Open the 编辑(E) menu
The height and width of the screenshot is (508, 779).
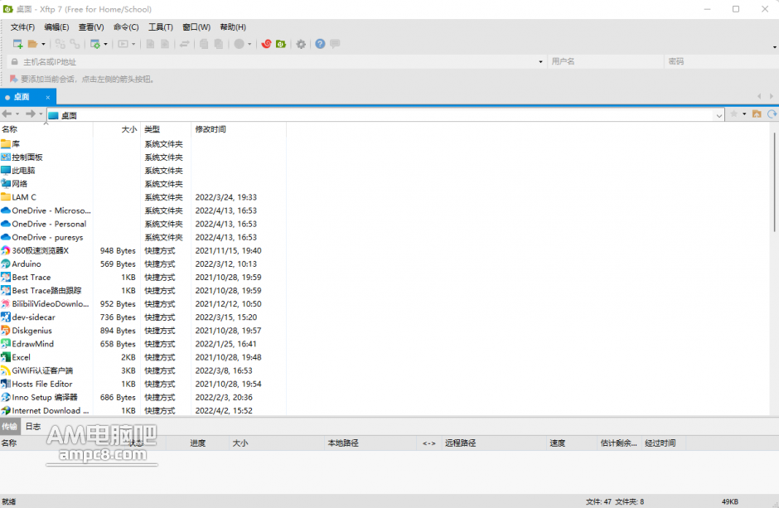pyautogui.click(x=56, y=27)
